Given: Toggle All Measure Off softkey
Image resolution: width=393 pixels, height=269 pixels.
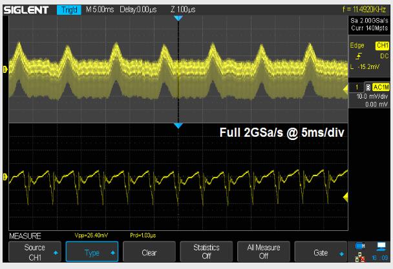Looking at the screenshot, I should [x=264, y=252].
